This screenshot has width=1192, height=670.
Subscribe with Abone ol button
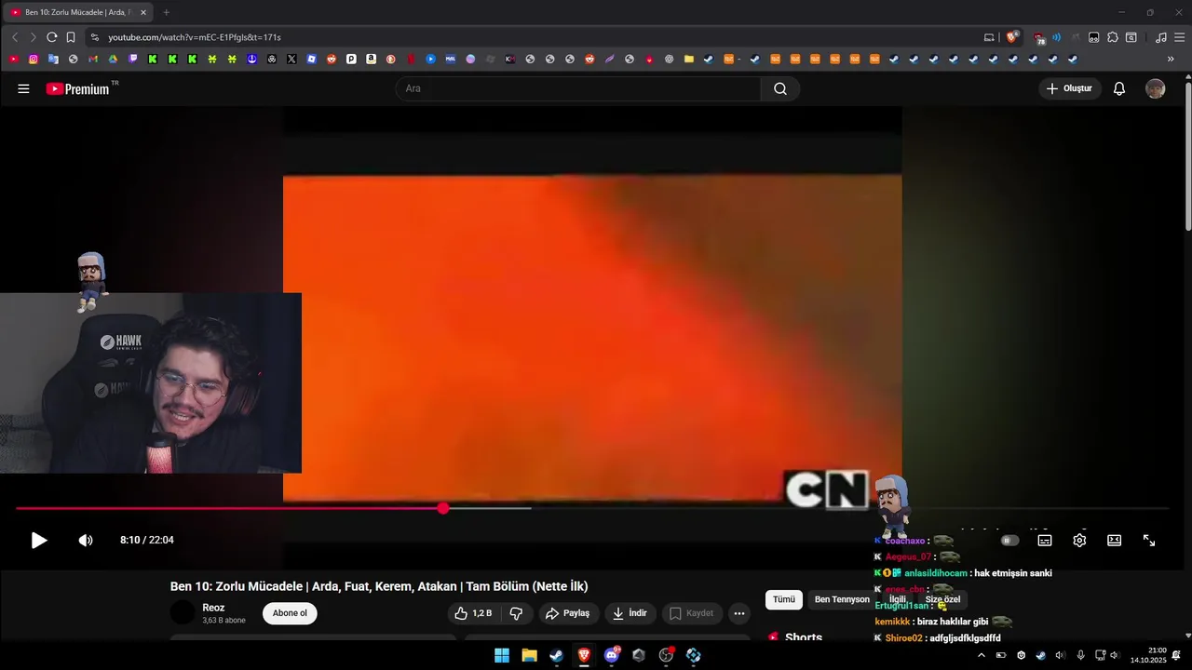point(290,613)
